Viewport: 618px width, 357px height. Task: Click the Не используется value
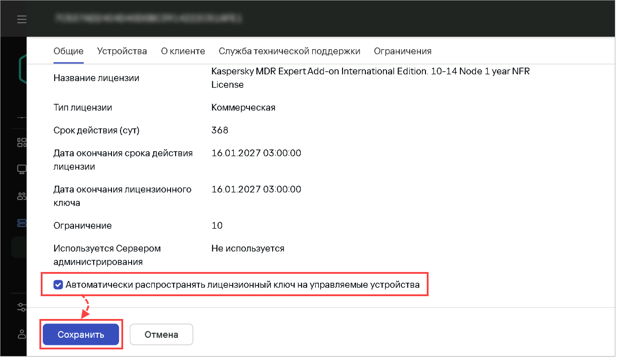pyautogui.click(x=248, y=248)
